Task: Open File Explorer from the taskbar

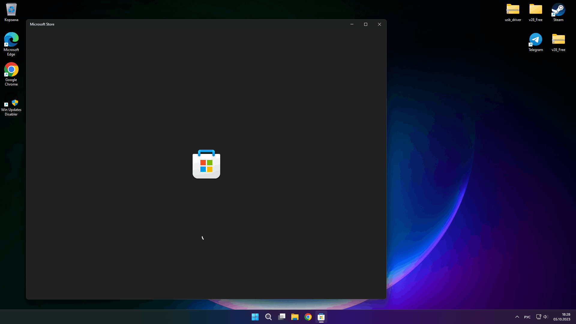Action: [295, 317]
